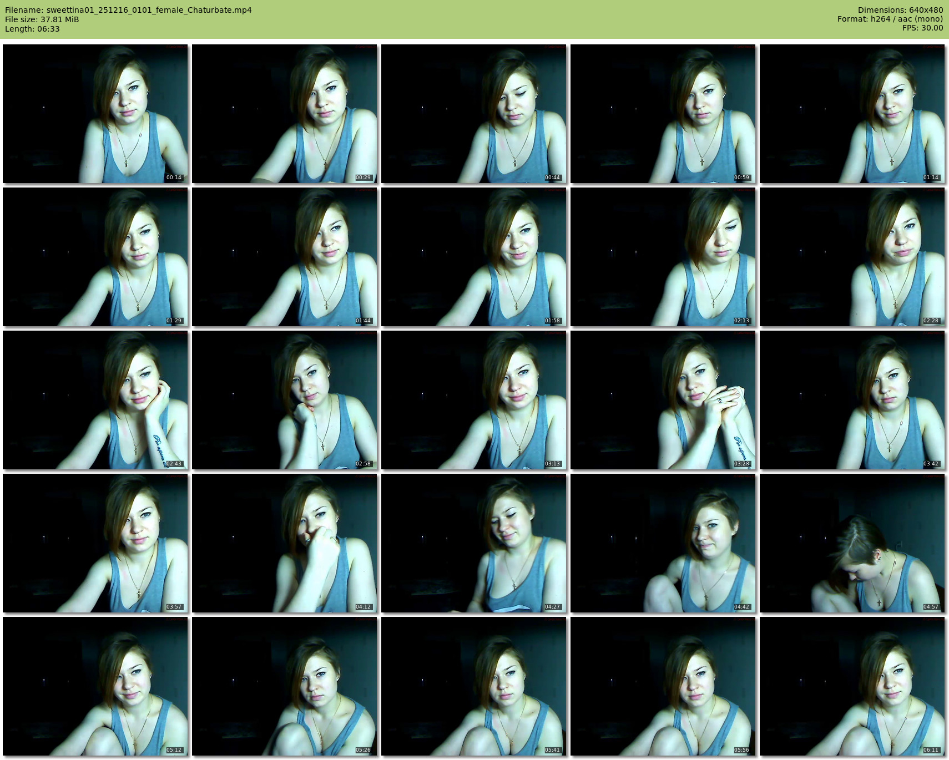Select the thumbnail at 02:58
949x760 pixels.
[x=285, y=400]
